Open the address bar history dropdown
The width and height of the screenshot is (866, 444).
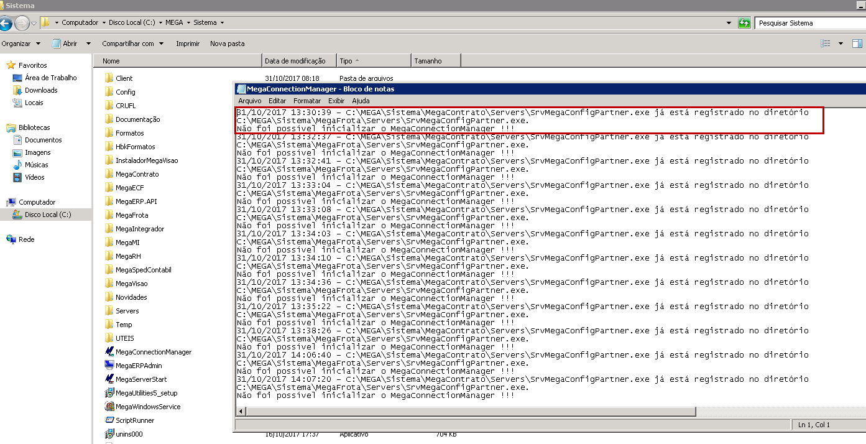pyautogui.click(x=729, y=23)
